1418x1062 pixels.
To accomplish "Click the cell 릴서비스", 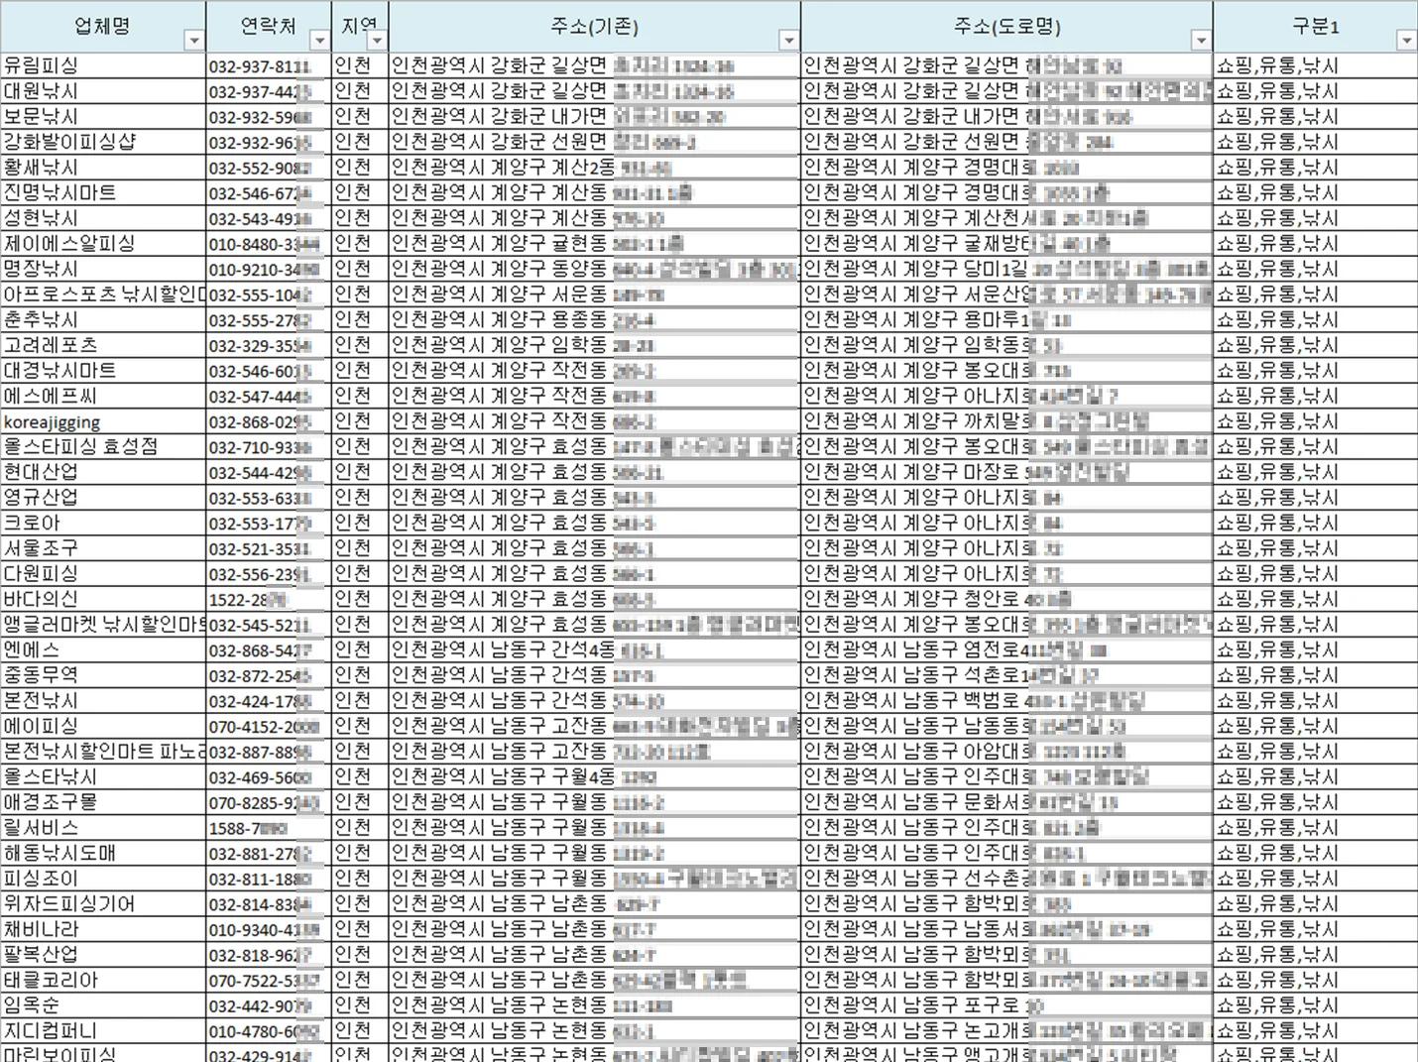I will [103, 828].
